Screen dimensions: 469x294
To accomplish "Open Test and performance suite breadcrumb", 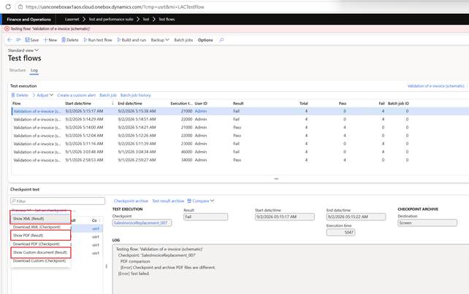I will pos(110,19).
